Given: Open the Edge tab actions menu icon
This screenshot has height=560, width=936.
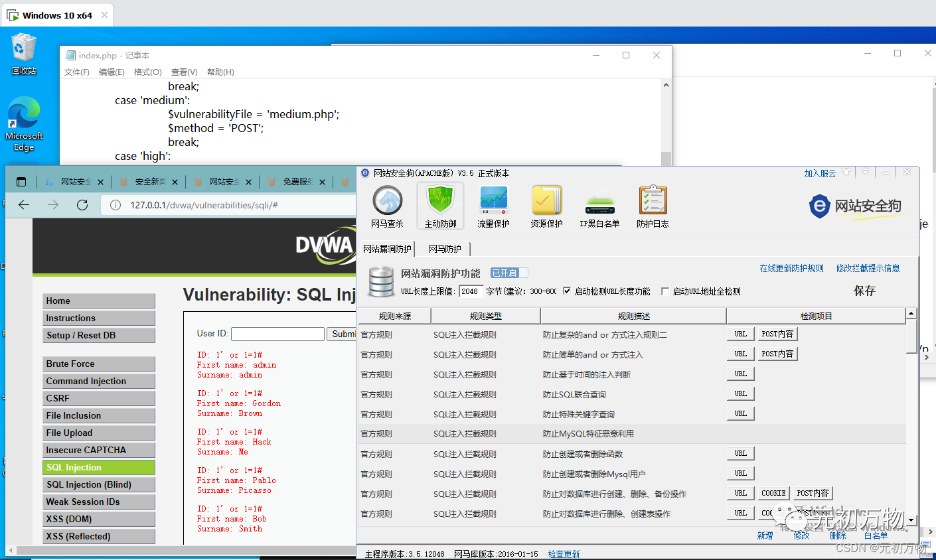Looking at the screenshot, I should tap(21, 182).
